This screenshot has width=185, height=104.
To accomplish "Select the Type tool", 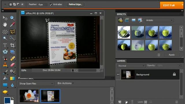I will coord(5,45).
